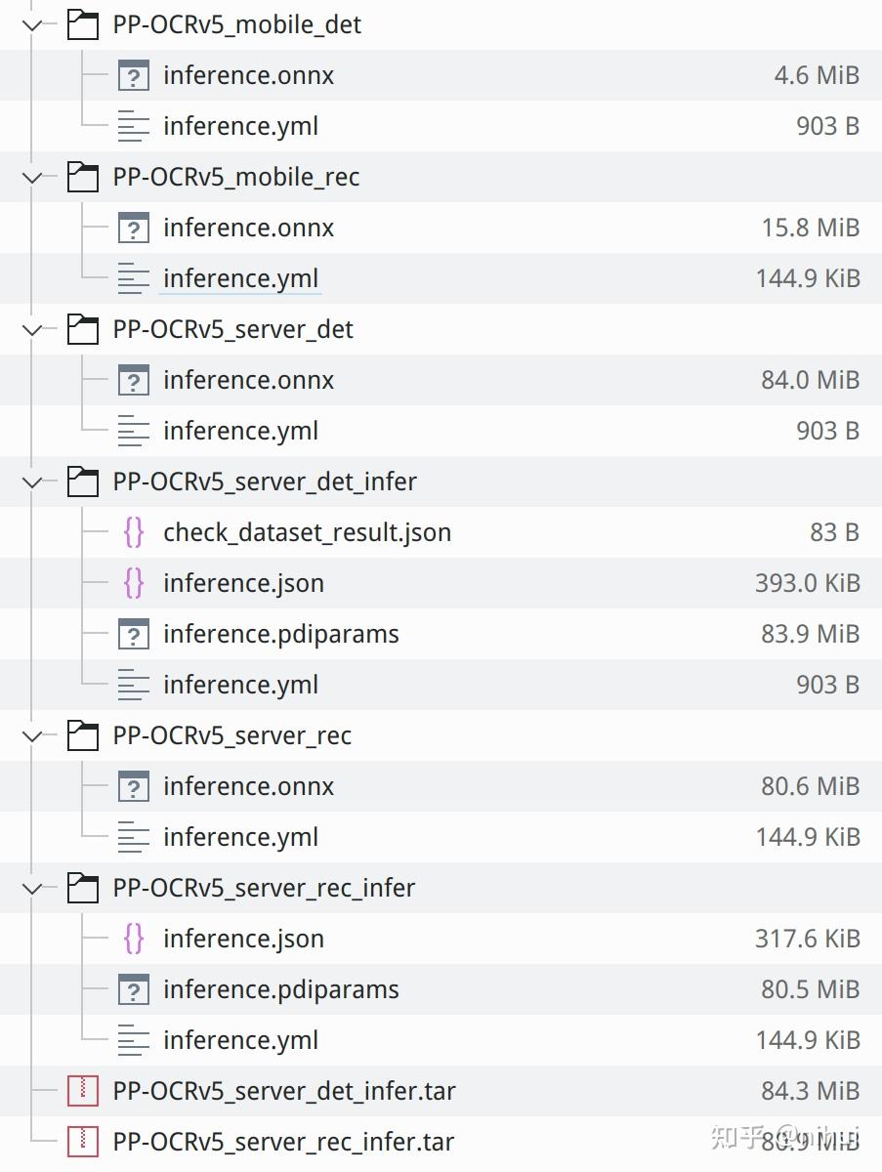Click the PP-OCRv5_server_det folder icon

[83, 330]
